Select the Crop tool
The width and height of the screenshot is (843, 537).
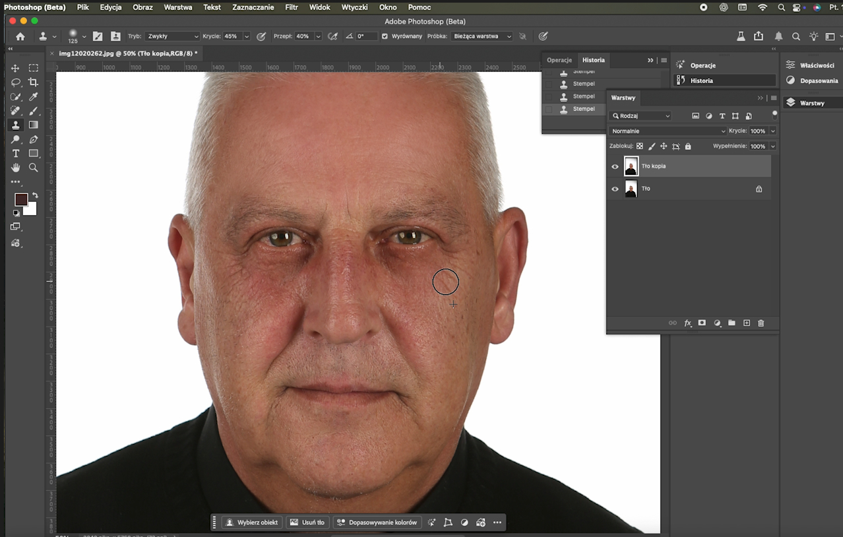click(33, 82)
